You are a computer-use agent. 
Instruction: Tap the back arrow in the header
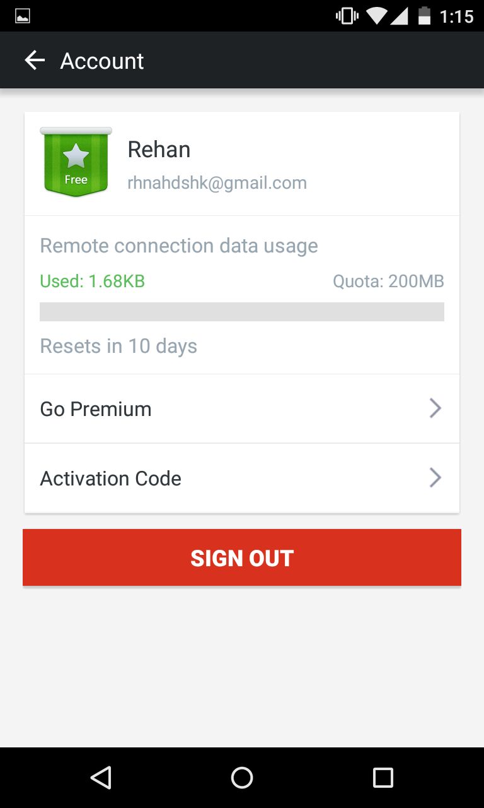(x=35, y=61)
